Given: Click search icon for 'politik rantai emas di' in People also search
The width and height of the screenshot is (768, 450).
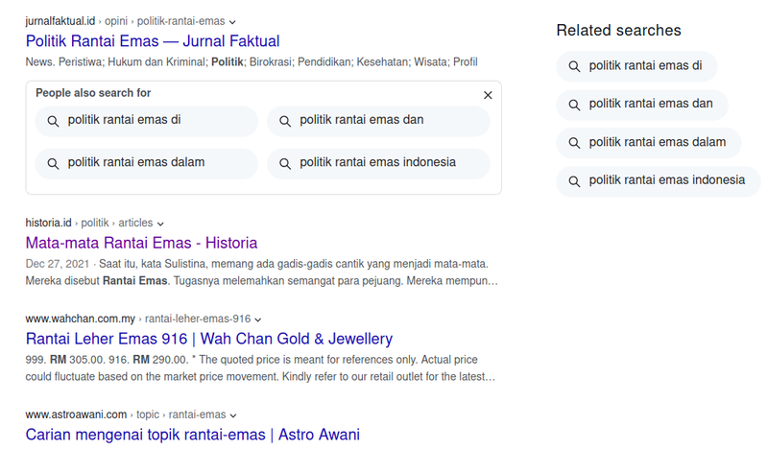Looking at the screenshot, I should [x=53, y=121].
